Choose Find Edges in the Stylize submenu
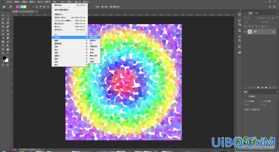279x152 pixels. [94, 37]
